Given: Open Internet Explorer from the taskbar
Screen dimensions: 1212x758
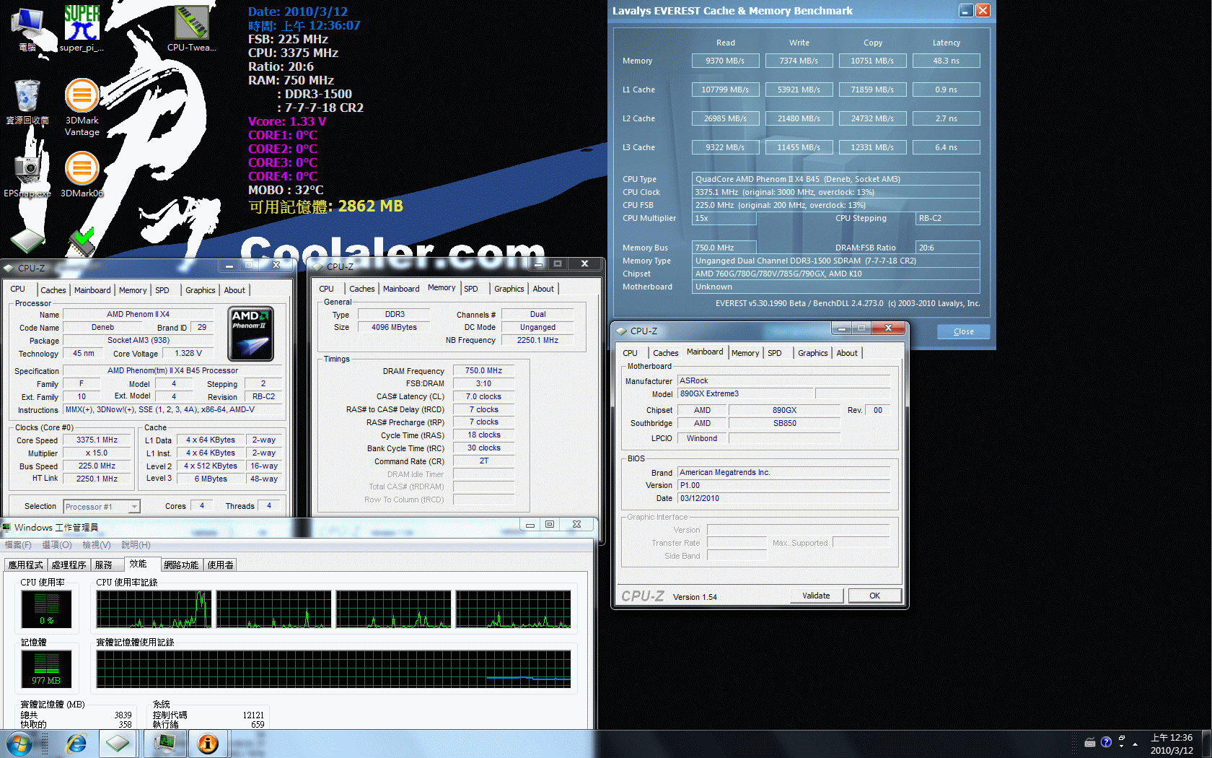Looking at the screenshot, I should tap(75, 744).
